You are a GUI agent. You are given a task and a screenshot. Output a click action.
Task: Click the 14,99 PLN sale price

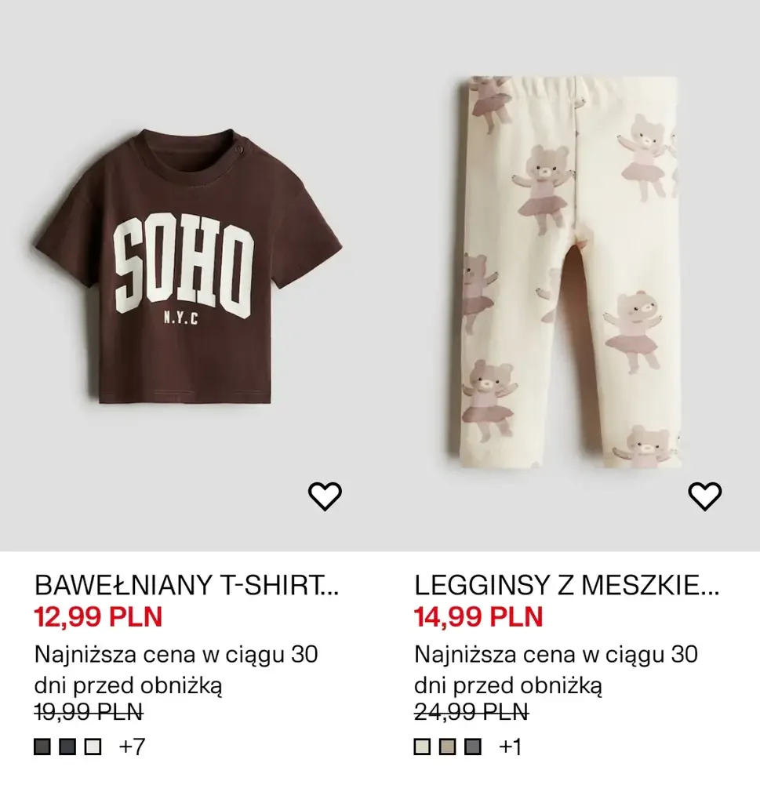478,616
